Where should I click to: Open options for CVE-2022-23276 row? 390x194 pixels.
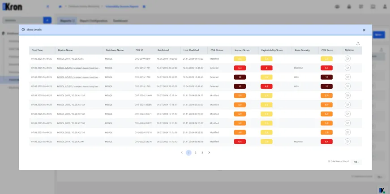click(x=347, y=142)
